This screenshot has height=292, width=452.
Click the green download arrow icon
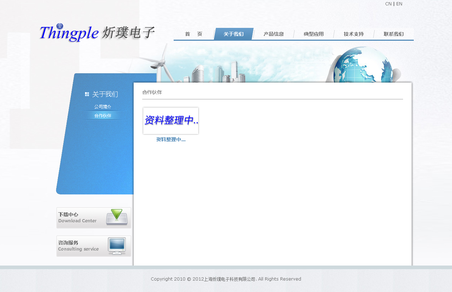click(x=116, y=217)
